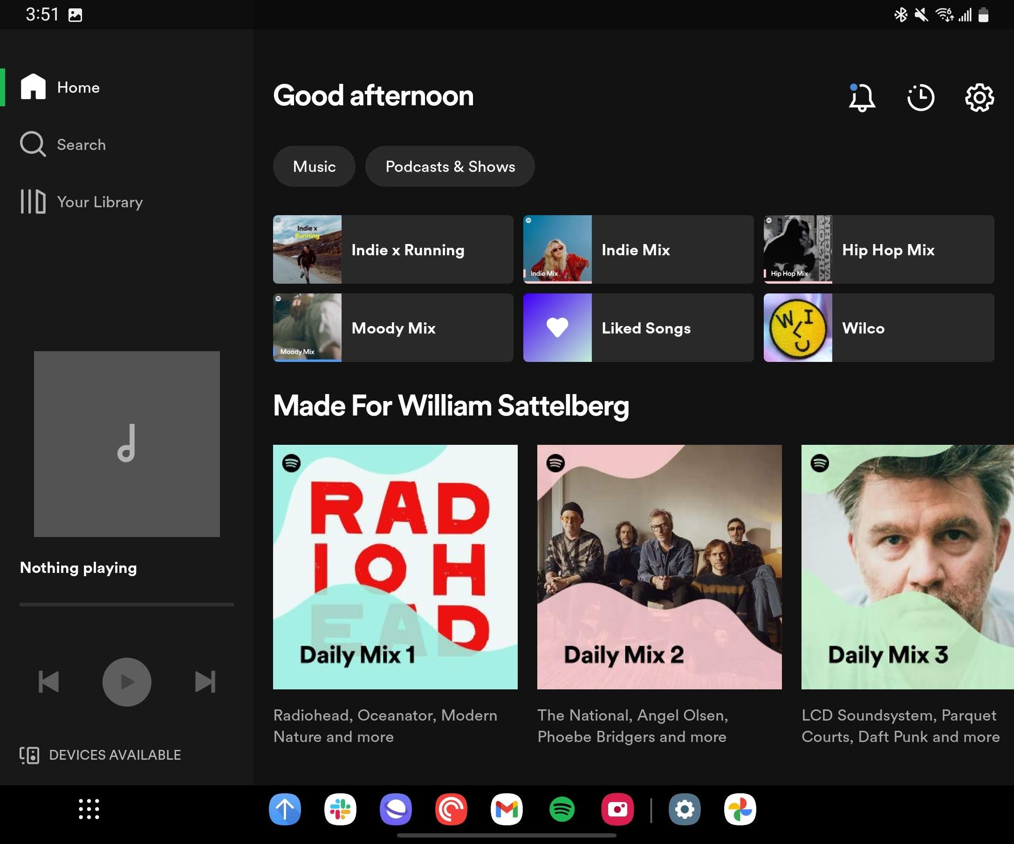Launch Pocket Casts from the taskbar
Screen dimensions: 1014x844
pyautogui.click(x=452, y=810)
